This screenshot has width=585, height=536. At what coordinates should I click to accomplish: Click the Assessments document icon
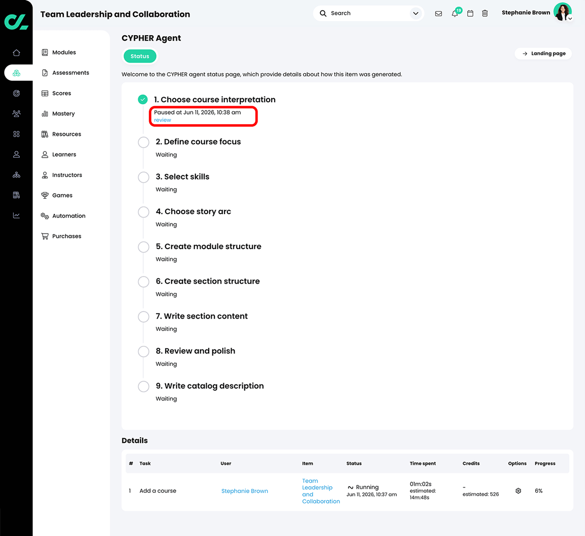tap(45, 73)
